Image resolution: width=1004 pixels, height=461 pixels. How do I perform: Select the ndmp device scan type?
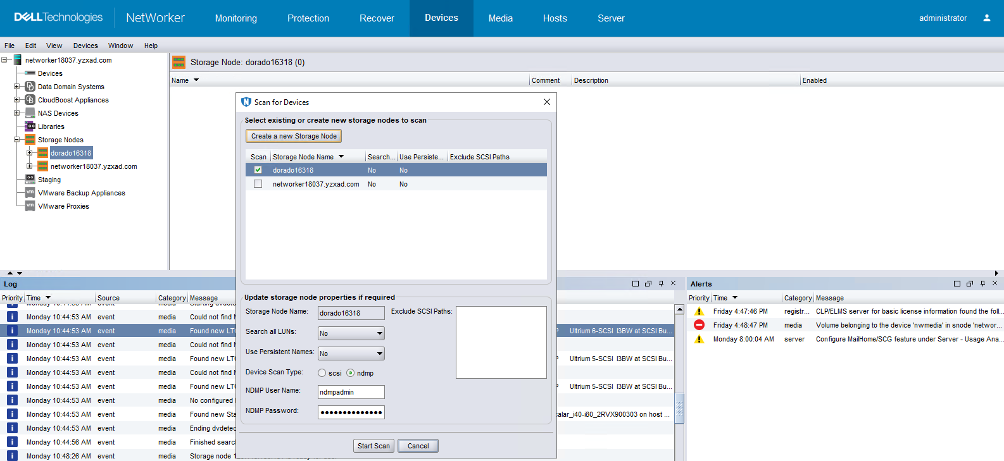pyautogui.click(x=350, y=373)
